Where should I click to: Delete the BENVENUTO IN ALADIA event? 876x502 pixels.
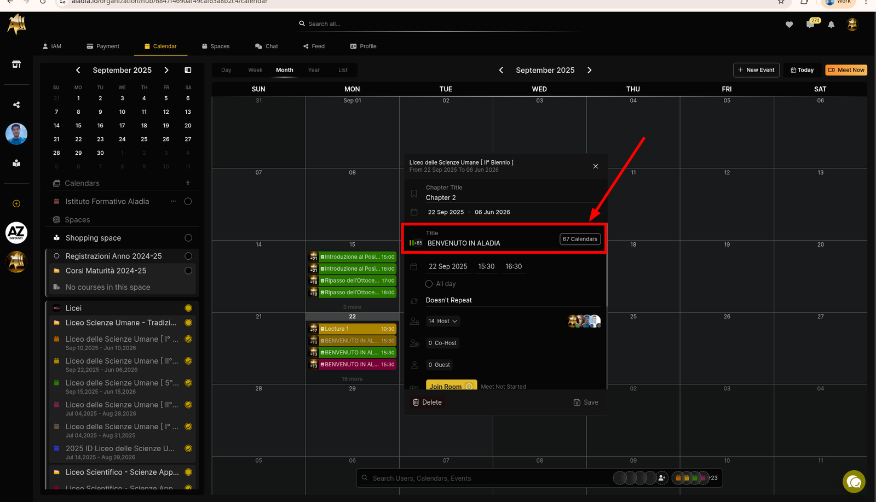(x=427, y=402)
